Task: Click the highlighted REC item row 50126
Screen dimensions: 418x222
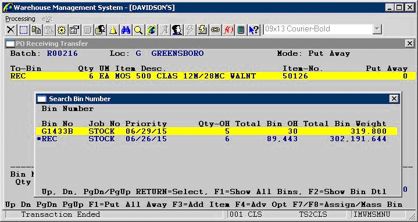Action: (x=213, y=76)
